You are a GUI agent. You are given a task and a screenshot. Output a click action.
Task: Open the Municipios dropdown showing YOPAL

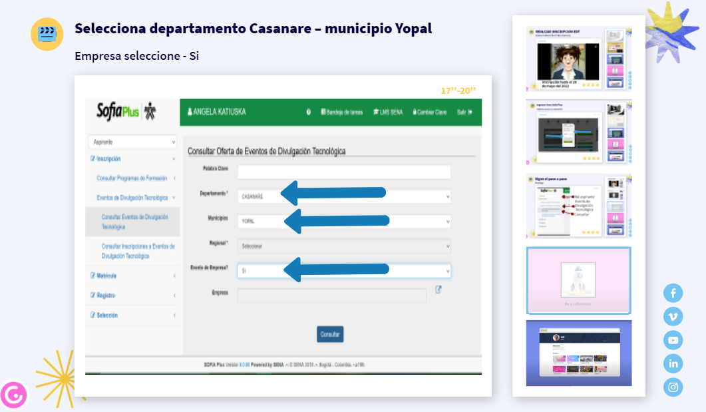click(x=343, y=220)
